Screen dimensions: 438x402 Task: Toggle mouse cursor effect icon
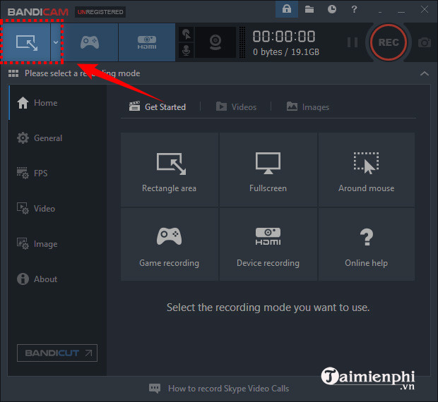pos(186,35)
